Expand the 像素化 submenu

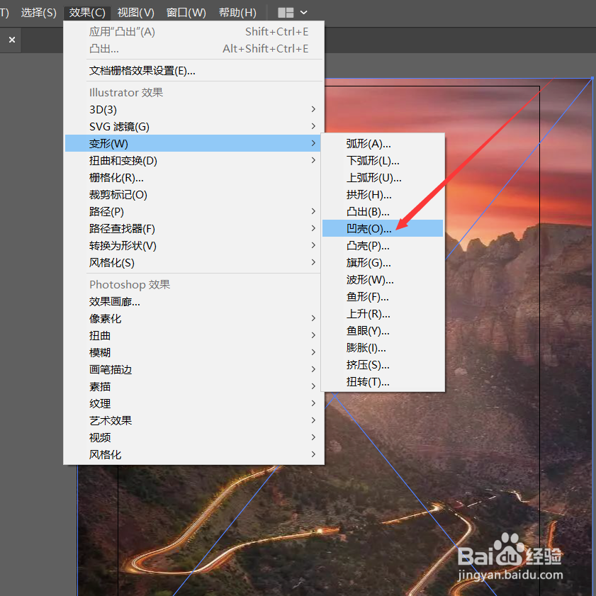point(194,318)
